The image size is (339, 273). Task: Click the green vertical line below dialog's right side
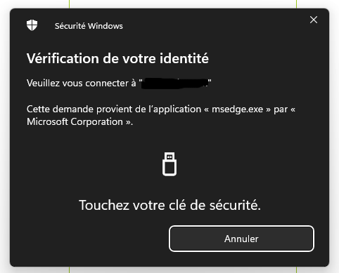click(296, 269)
